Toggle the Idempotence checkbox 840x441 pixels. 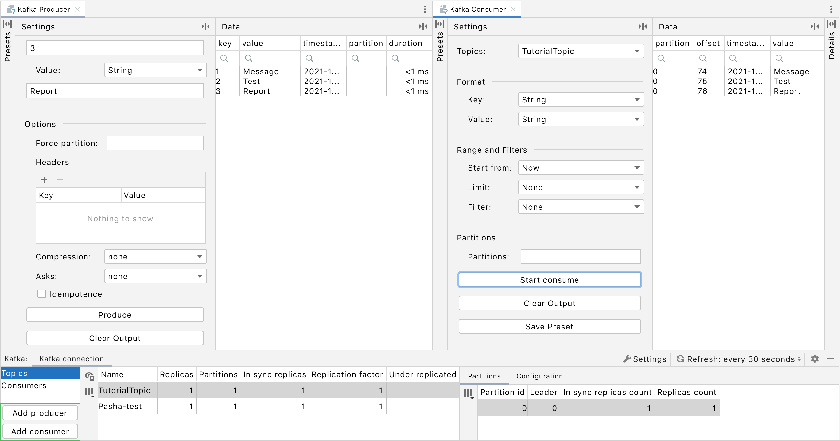point(42,294)
